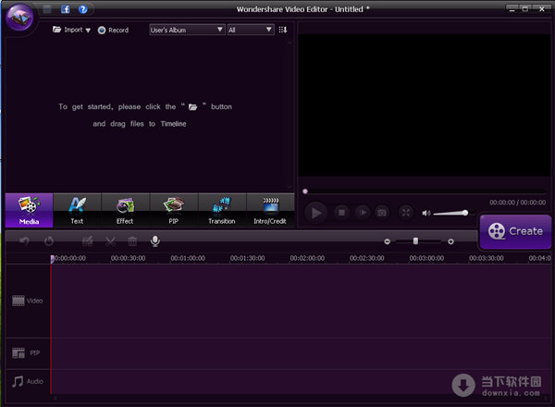555x407 pixels.
Task: Switch to the PIP tab
Action: (x=174, y=210)
